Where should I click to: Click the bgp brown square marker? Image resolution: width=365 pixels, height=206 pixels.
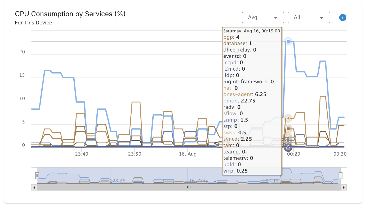click(288, 129)
